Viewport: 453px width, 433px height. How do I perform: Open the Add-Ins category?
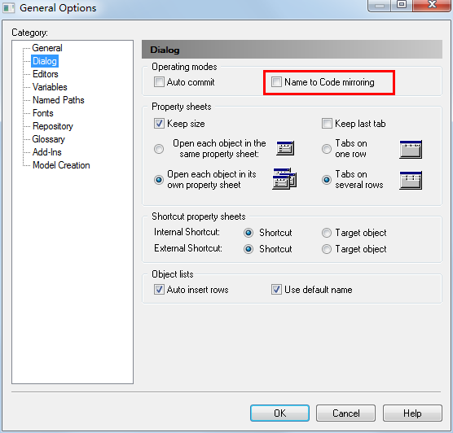[x=46, y=152]
